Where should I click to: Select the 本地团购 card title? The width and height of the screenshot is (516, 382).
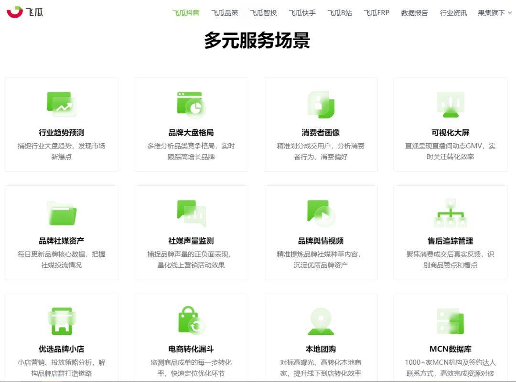point(321,349)
